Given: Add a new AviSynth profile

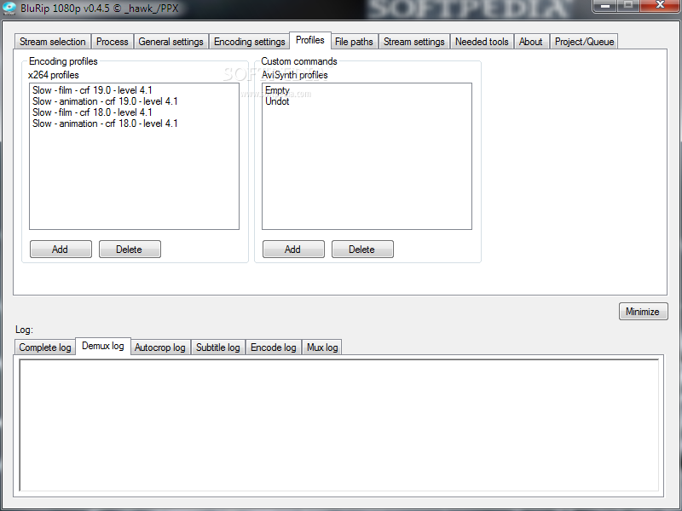Looking at the screenshot, I should (x=293, y=250).
